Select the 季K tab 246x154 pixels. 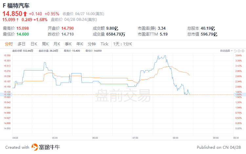tap(68, 44)
